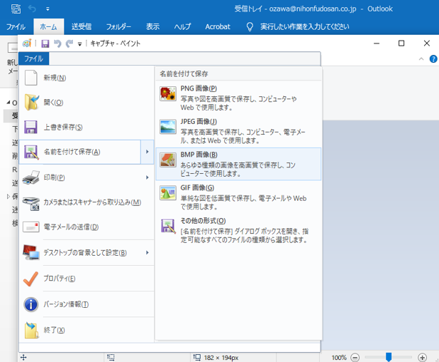Image resolution: width=439 pixels, height=362 pixels.
Task: Expand the 名前を付けて保存 submenu arrow
Action: point(147,152)
